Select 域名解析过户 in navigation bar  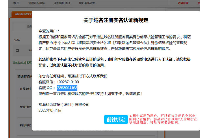tap(87, 3)
